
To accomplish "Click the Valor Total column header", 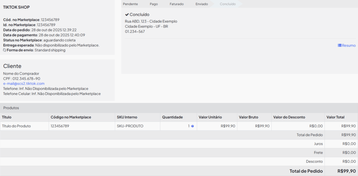I will point(335,117).
